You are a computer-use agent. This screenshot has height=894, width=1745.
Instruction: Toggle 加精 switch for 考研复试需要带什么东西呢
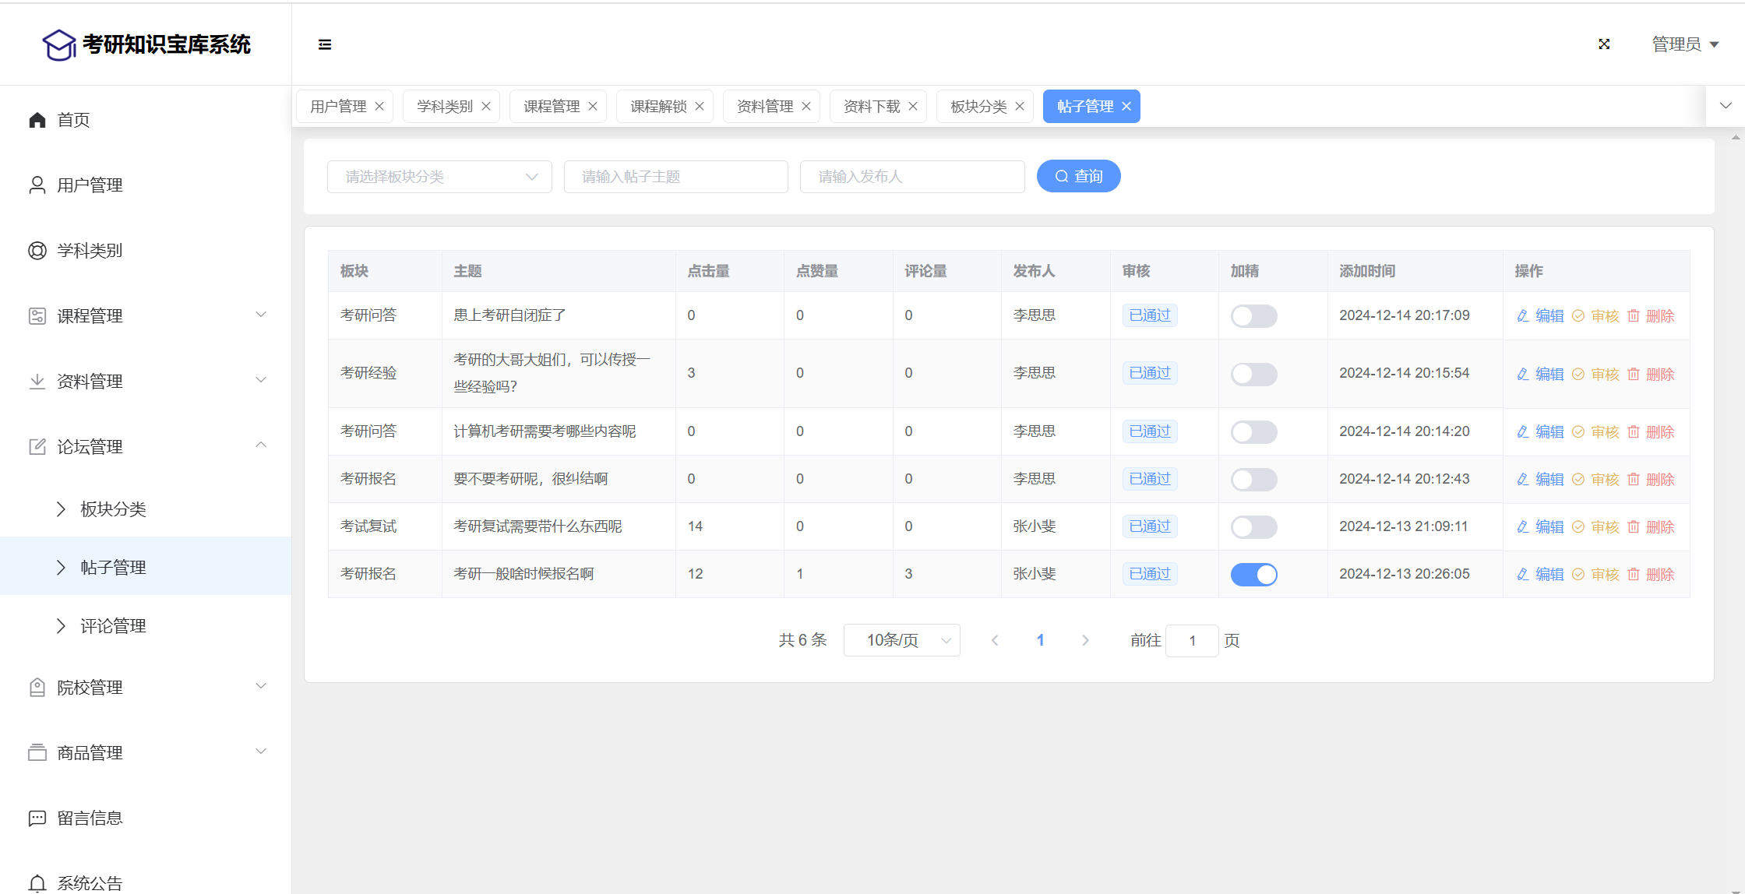click(x=1253, y=527)
